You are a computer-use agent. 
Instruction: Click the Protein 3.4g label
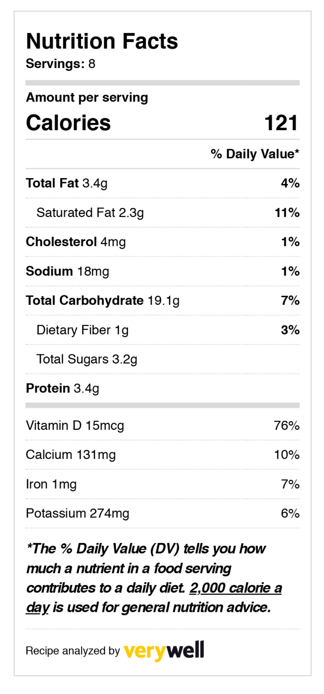coord(63,388)
